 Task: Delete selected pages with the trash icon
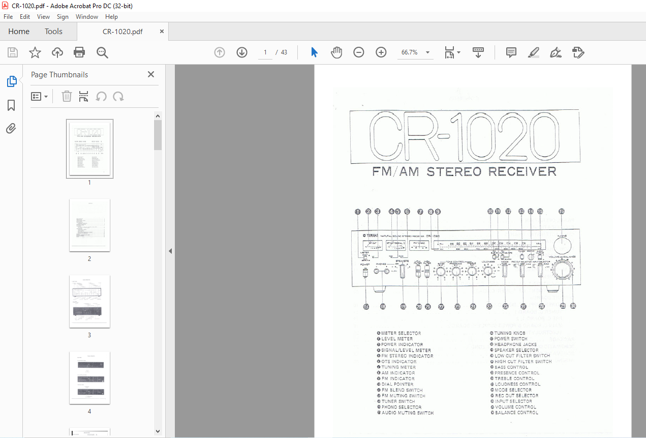67,96
